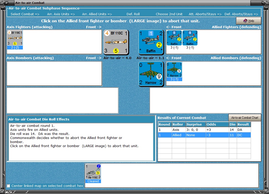This screenshot has width=269, height=194.
Task: Open the Help button
Action: [249, 21]
